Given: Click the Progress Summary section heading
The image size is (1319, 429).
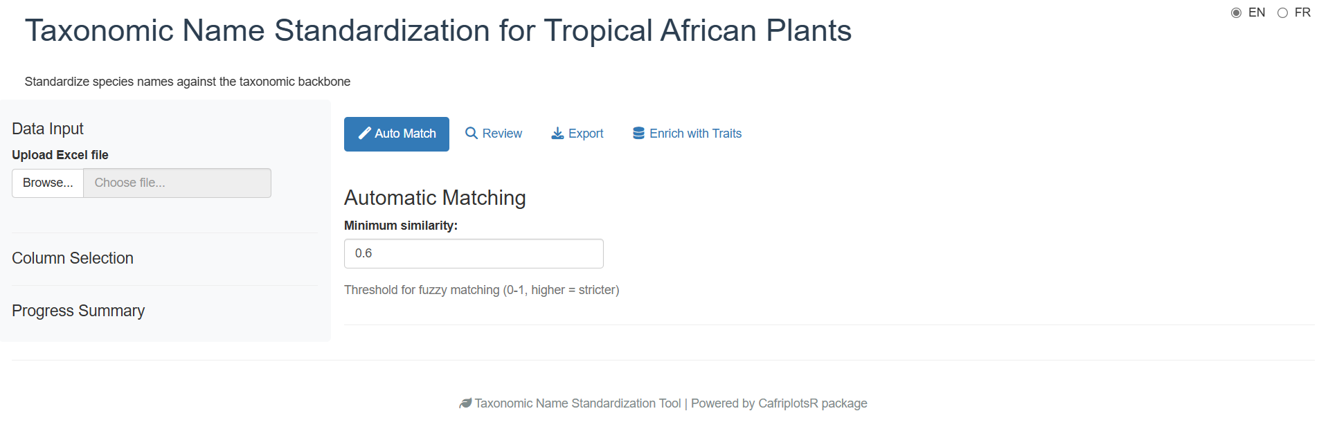Looking at the screenshot, I should pyautogui.click(x=78, y=311).
